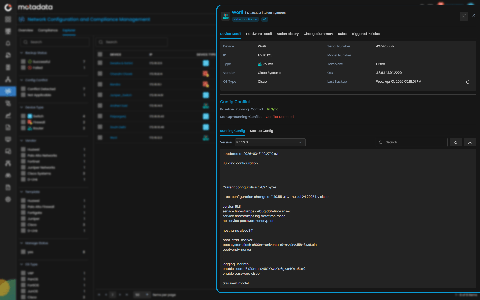Screen dimensions: 480x300
Task: Check the Conflict Detected filter checkbox
Action: pyautogui.click(x=23, y=89)
